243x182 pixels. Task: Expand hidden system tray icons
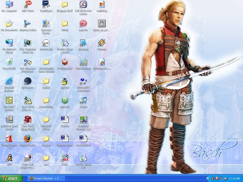208,178
